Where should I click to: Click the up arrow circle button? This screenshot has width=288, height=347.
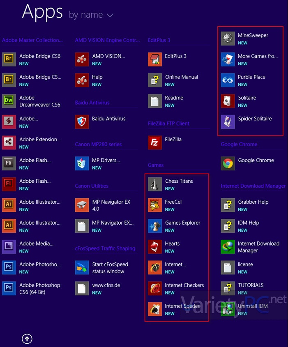click(x=27, y=339)
